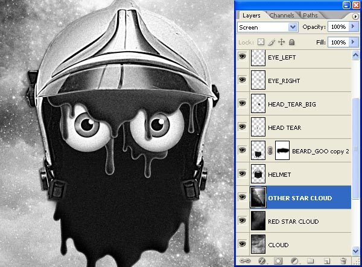Open the Opacity slider arrow
The width and height of the screenshot is (362, 267).
pos(353,26)
